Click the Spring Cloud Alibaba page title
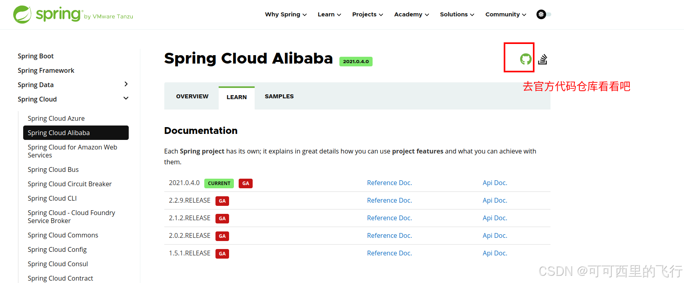 [248, 58]
